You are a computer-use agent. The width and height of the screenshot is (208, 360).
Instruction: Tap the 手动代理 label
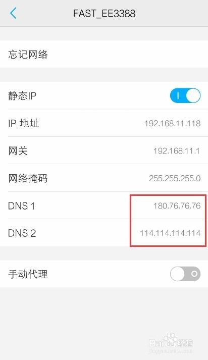[x=28, y=274]
